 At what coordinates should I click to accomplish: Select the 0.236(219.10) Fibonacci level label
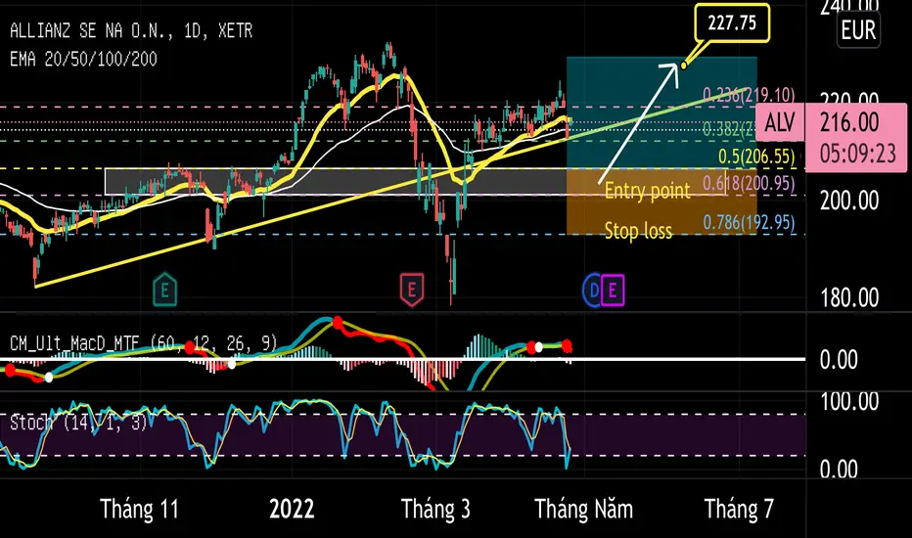[x=749, y=95]
